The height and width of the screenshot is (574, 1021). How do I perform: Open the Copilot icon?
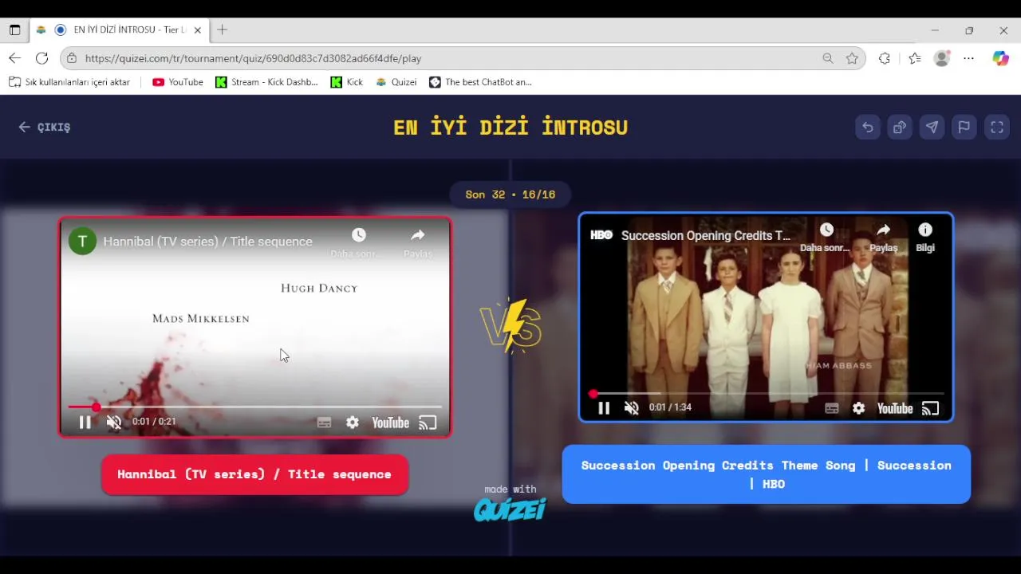click(x=1000, y=58)
